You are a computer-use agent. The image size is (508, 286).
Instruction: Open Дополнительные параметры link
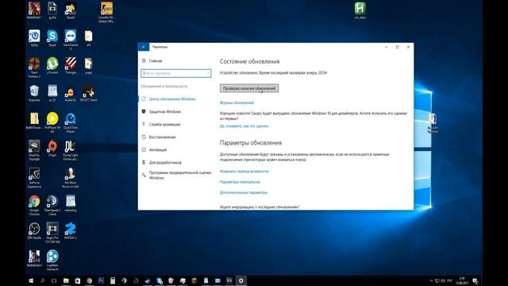pyautogui.click(x=244, y=192)
